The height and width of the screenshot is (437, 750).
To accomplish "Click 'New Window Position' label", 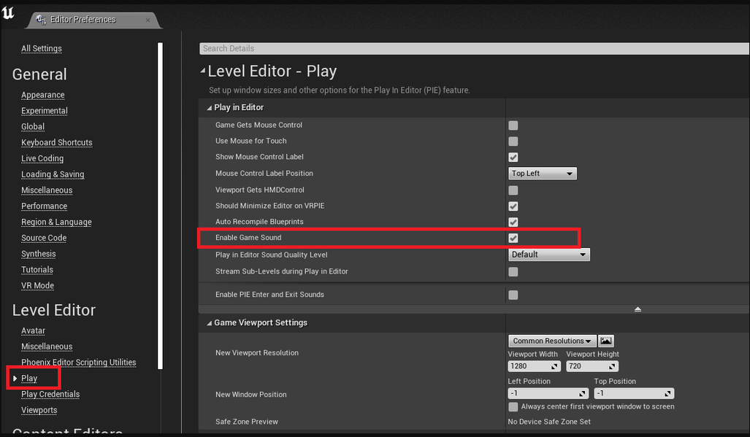I will [251, 395].
